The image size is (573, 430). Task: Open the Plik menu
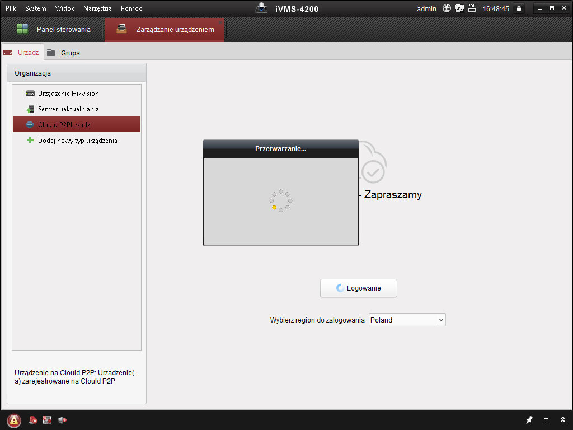coord(11,8)
